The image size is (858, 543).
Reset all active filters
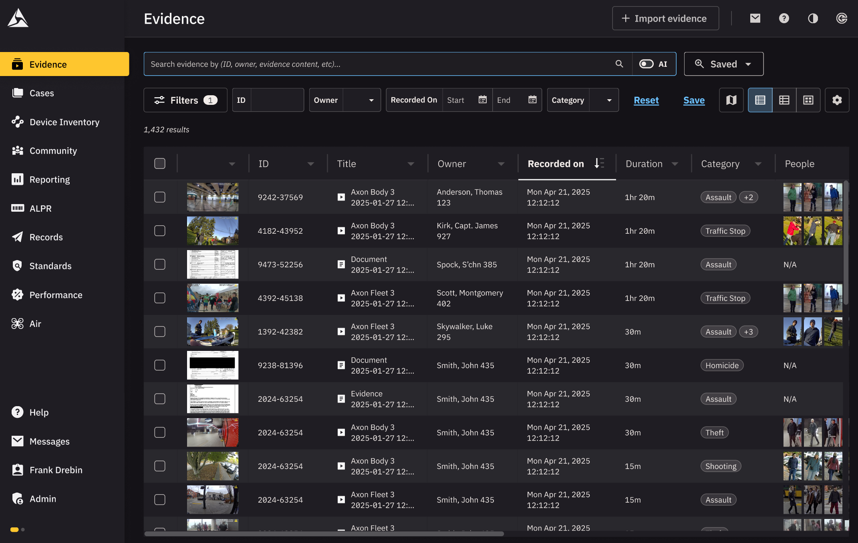pyautogui.click(x=646, y=100)
